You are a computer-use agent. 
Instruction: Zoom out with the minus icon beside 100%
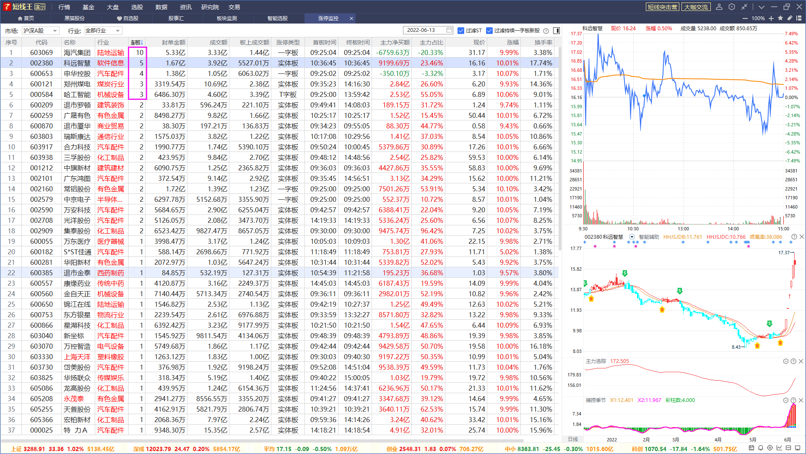tap(745, 18)
